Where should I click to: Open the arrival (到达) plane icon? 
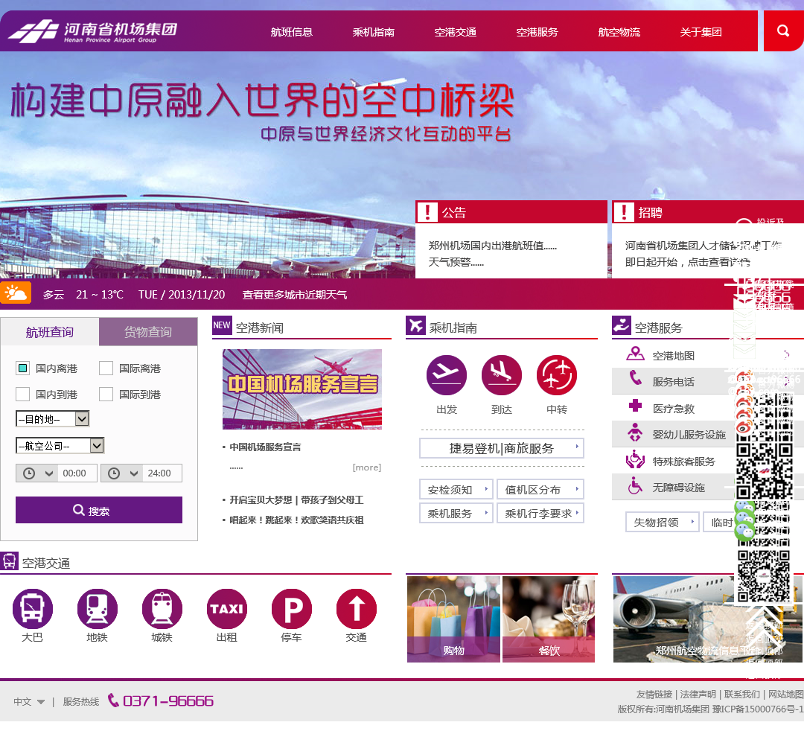pyautogui.click(x=502, y=375)
